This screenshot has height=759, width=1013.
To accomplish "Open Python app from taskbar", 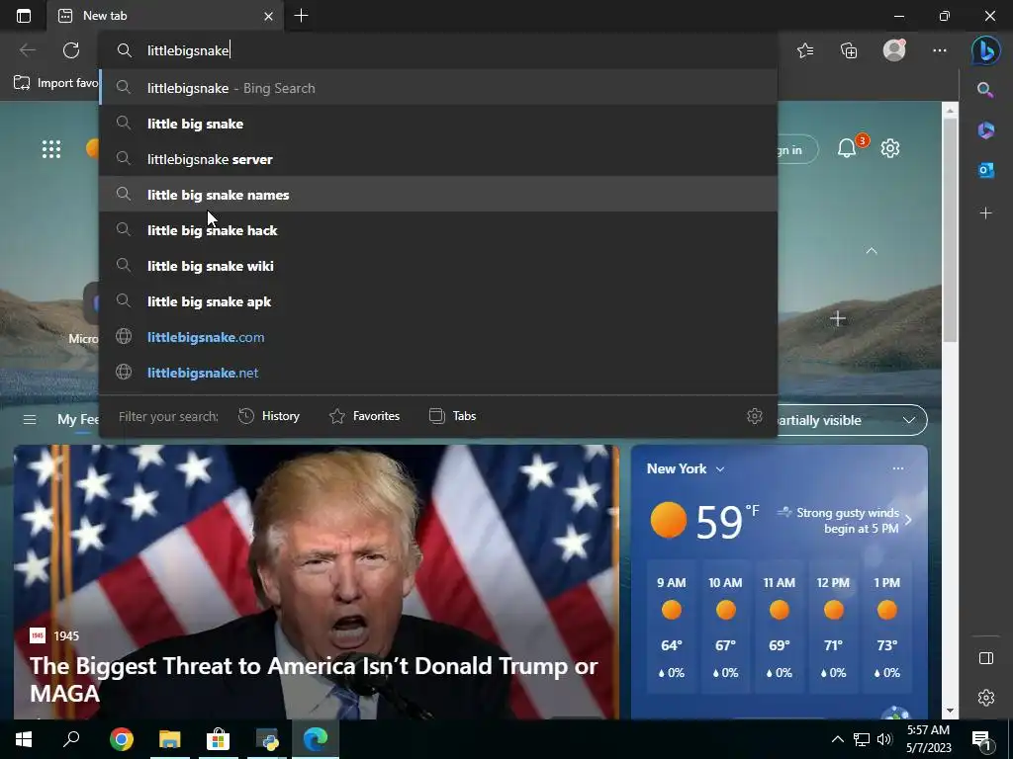I will pos(267,739).
